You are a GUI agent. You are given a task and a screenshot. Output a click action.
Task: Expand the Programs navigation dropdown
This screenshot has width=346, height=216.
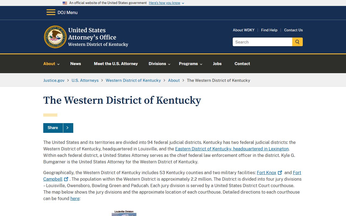pos(191,64)
